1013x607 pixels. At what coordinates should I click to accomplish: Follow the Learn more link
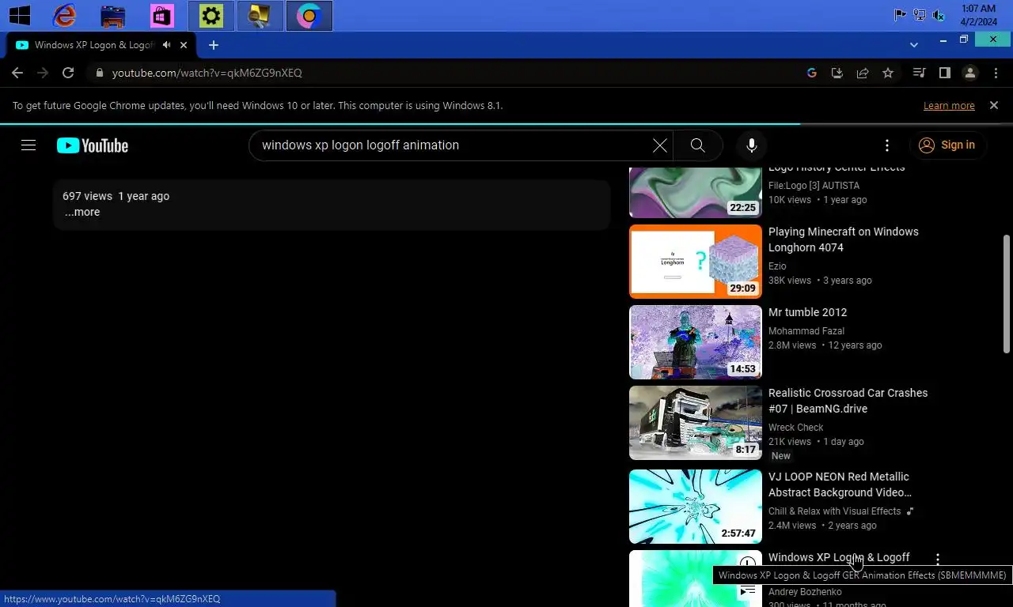coord(949,105)
